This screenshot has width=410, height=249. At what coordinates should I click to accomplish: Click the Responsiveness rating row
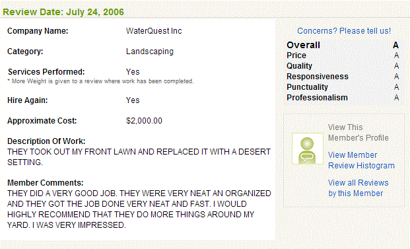[343, 77]
